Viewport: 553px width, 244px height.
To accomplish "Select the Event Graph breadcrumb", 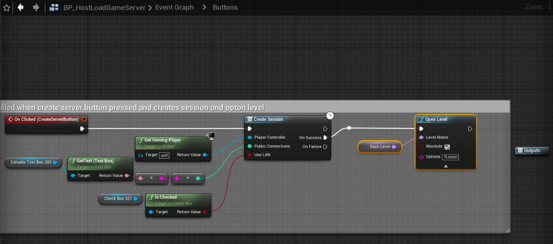I will click(174, 8).
